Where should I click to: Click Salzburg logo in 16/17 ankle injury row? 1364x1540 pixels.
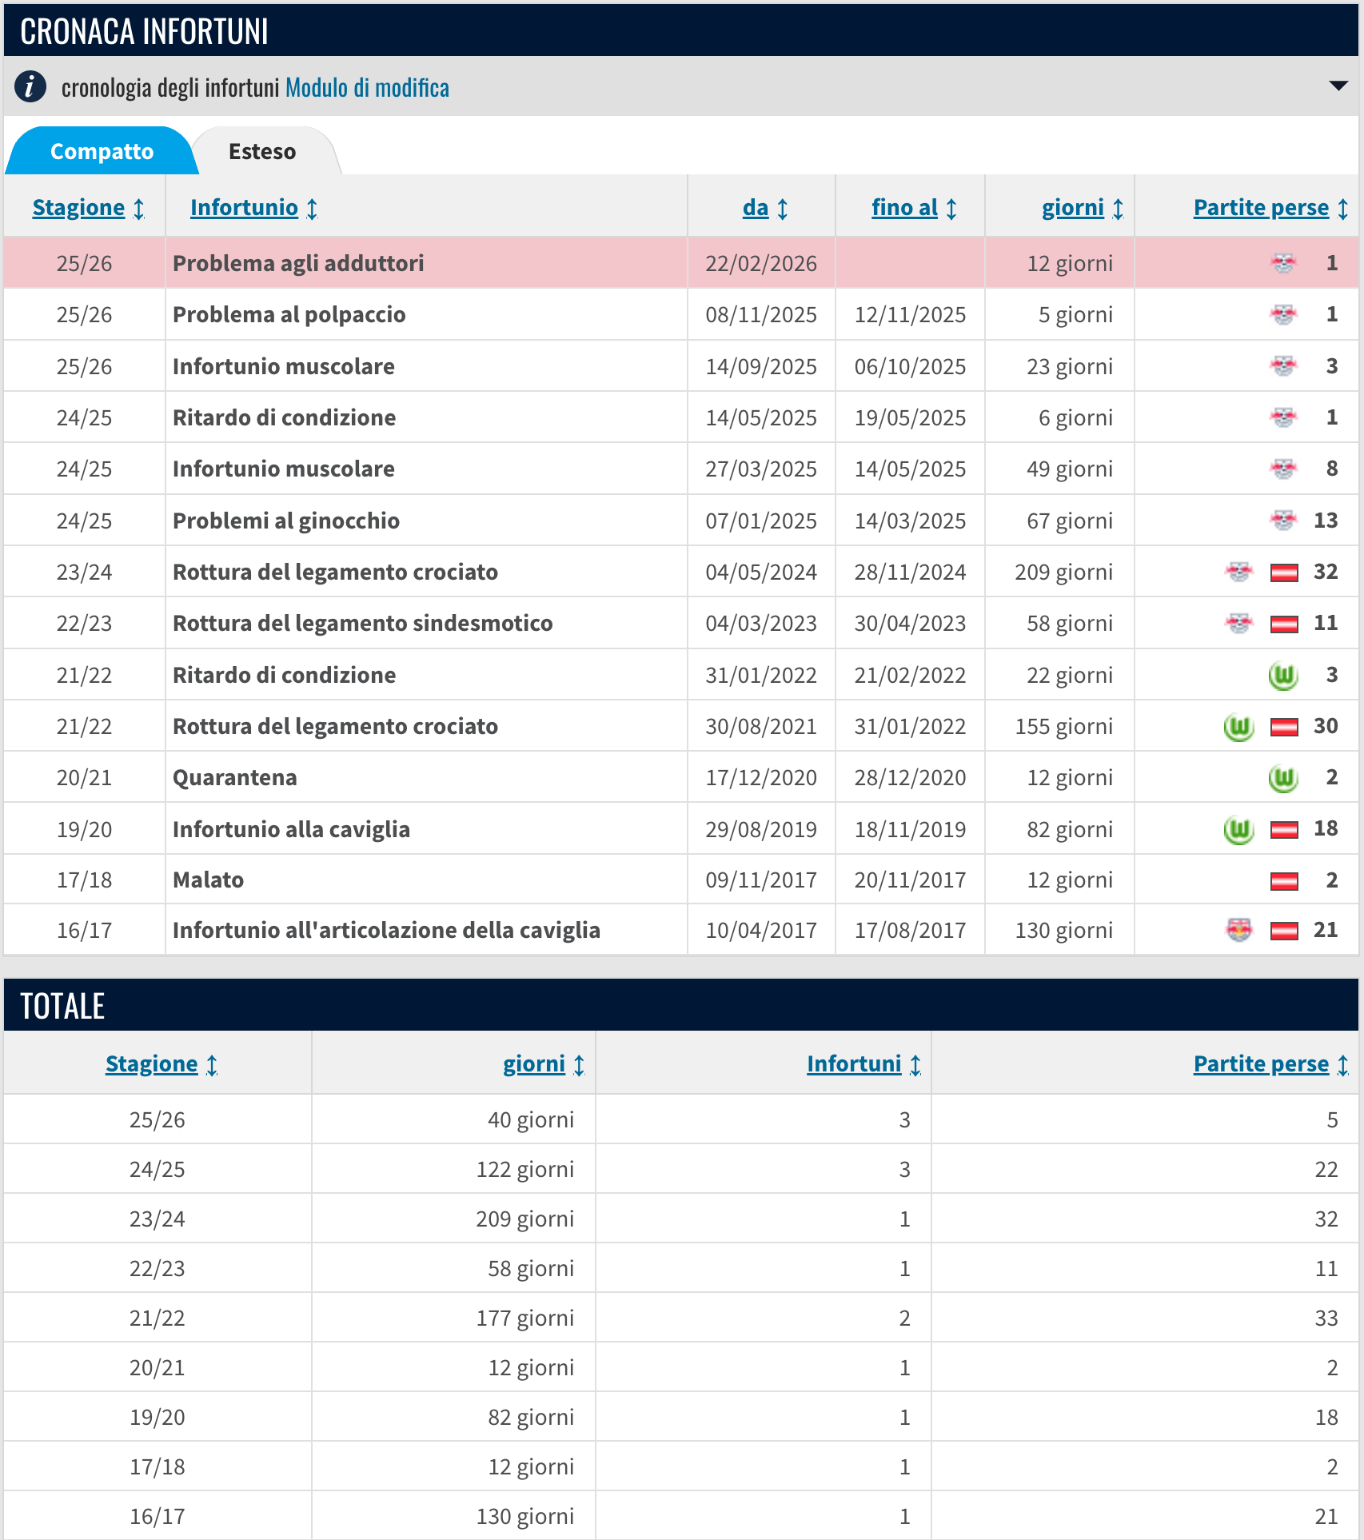(x=1238, y=930)
